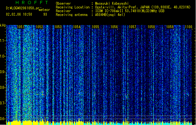Click the 0.7 kHz frequency axis label
196x125 pixels.
pyautogui.click(x=3, y=103)
